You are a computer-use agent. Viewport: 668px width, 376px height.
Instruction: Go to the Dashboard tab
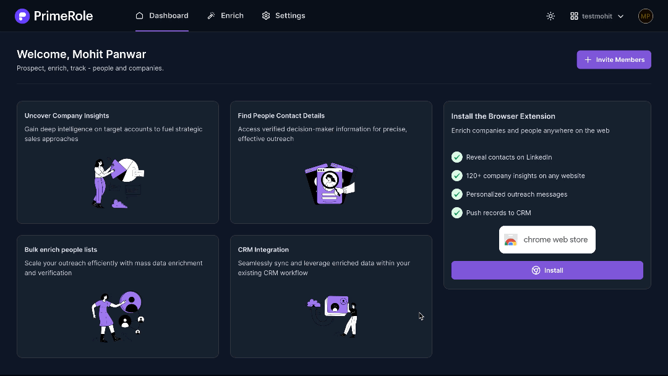coord(162,15)
